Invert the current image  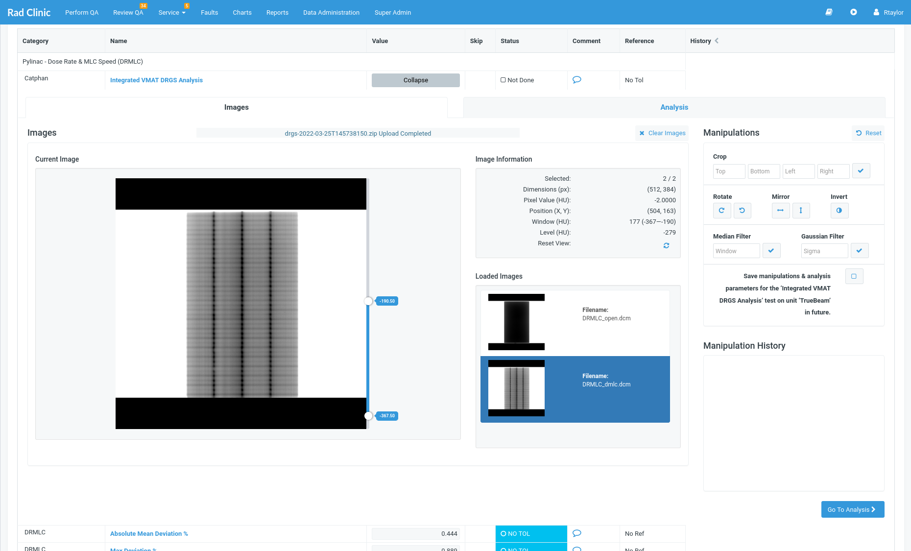[x=839, y=211]
